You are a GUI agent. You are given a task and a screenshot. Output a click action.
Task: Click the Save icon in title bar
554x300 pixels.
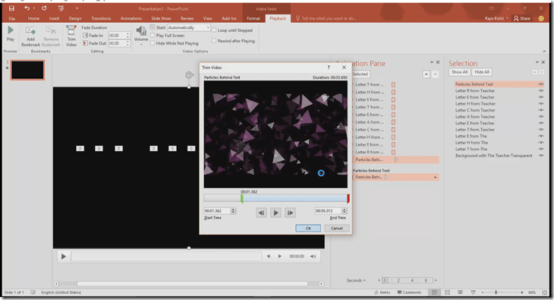click(11, 8)
